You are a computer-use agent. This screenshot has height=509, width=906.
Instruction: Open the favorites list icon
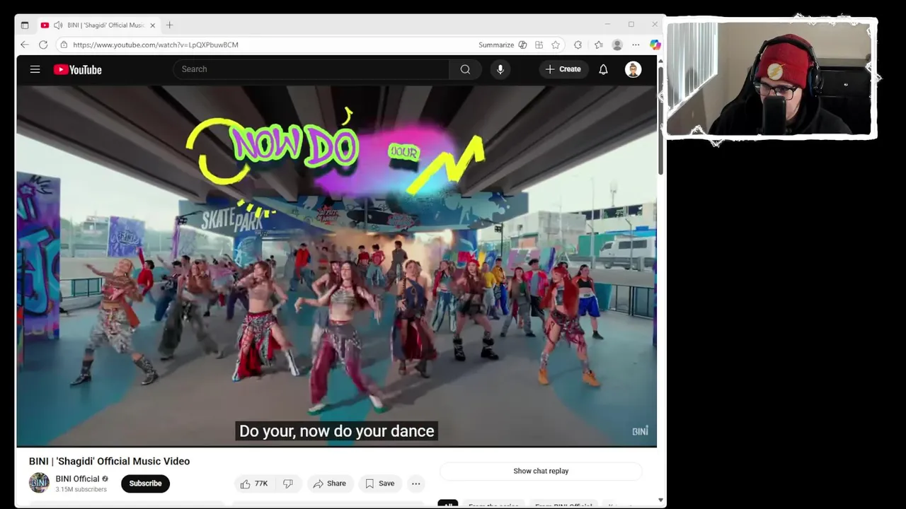(598, 45)
